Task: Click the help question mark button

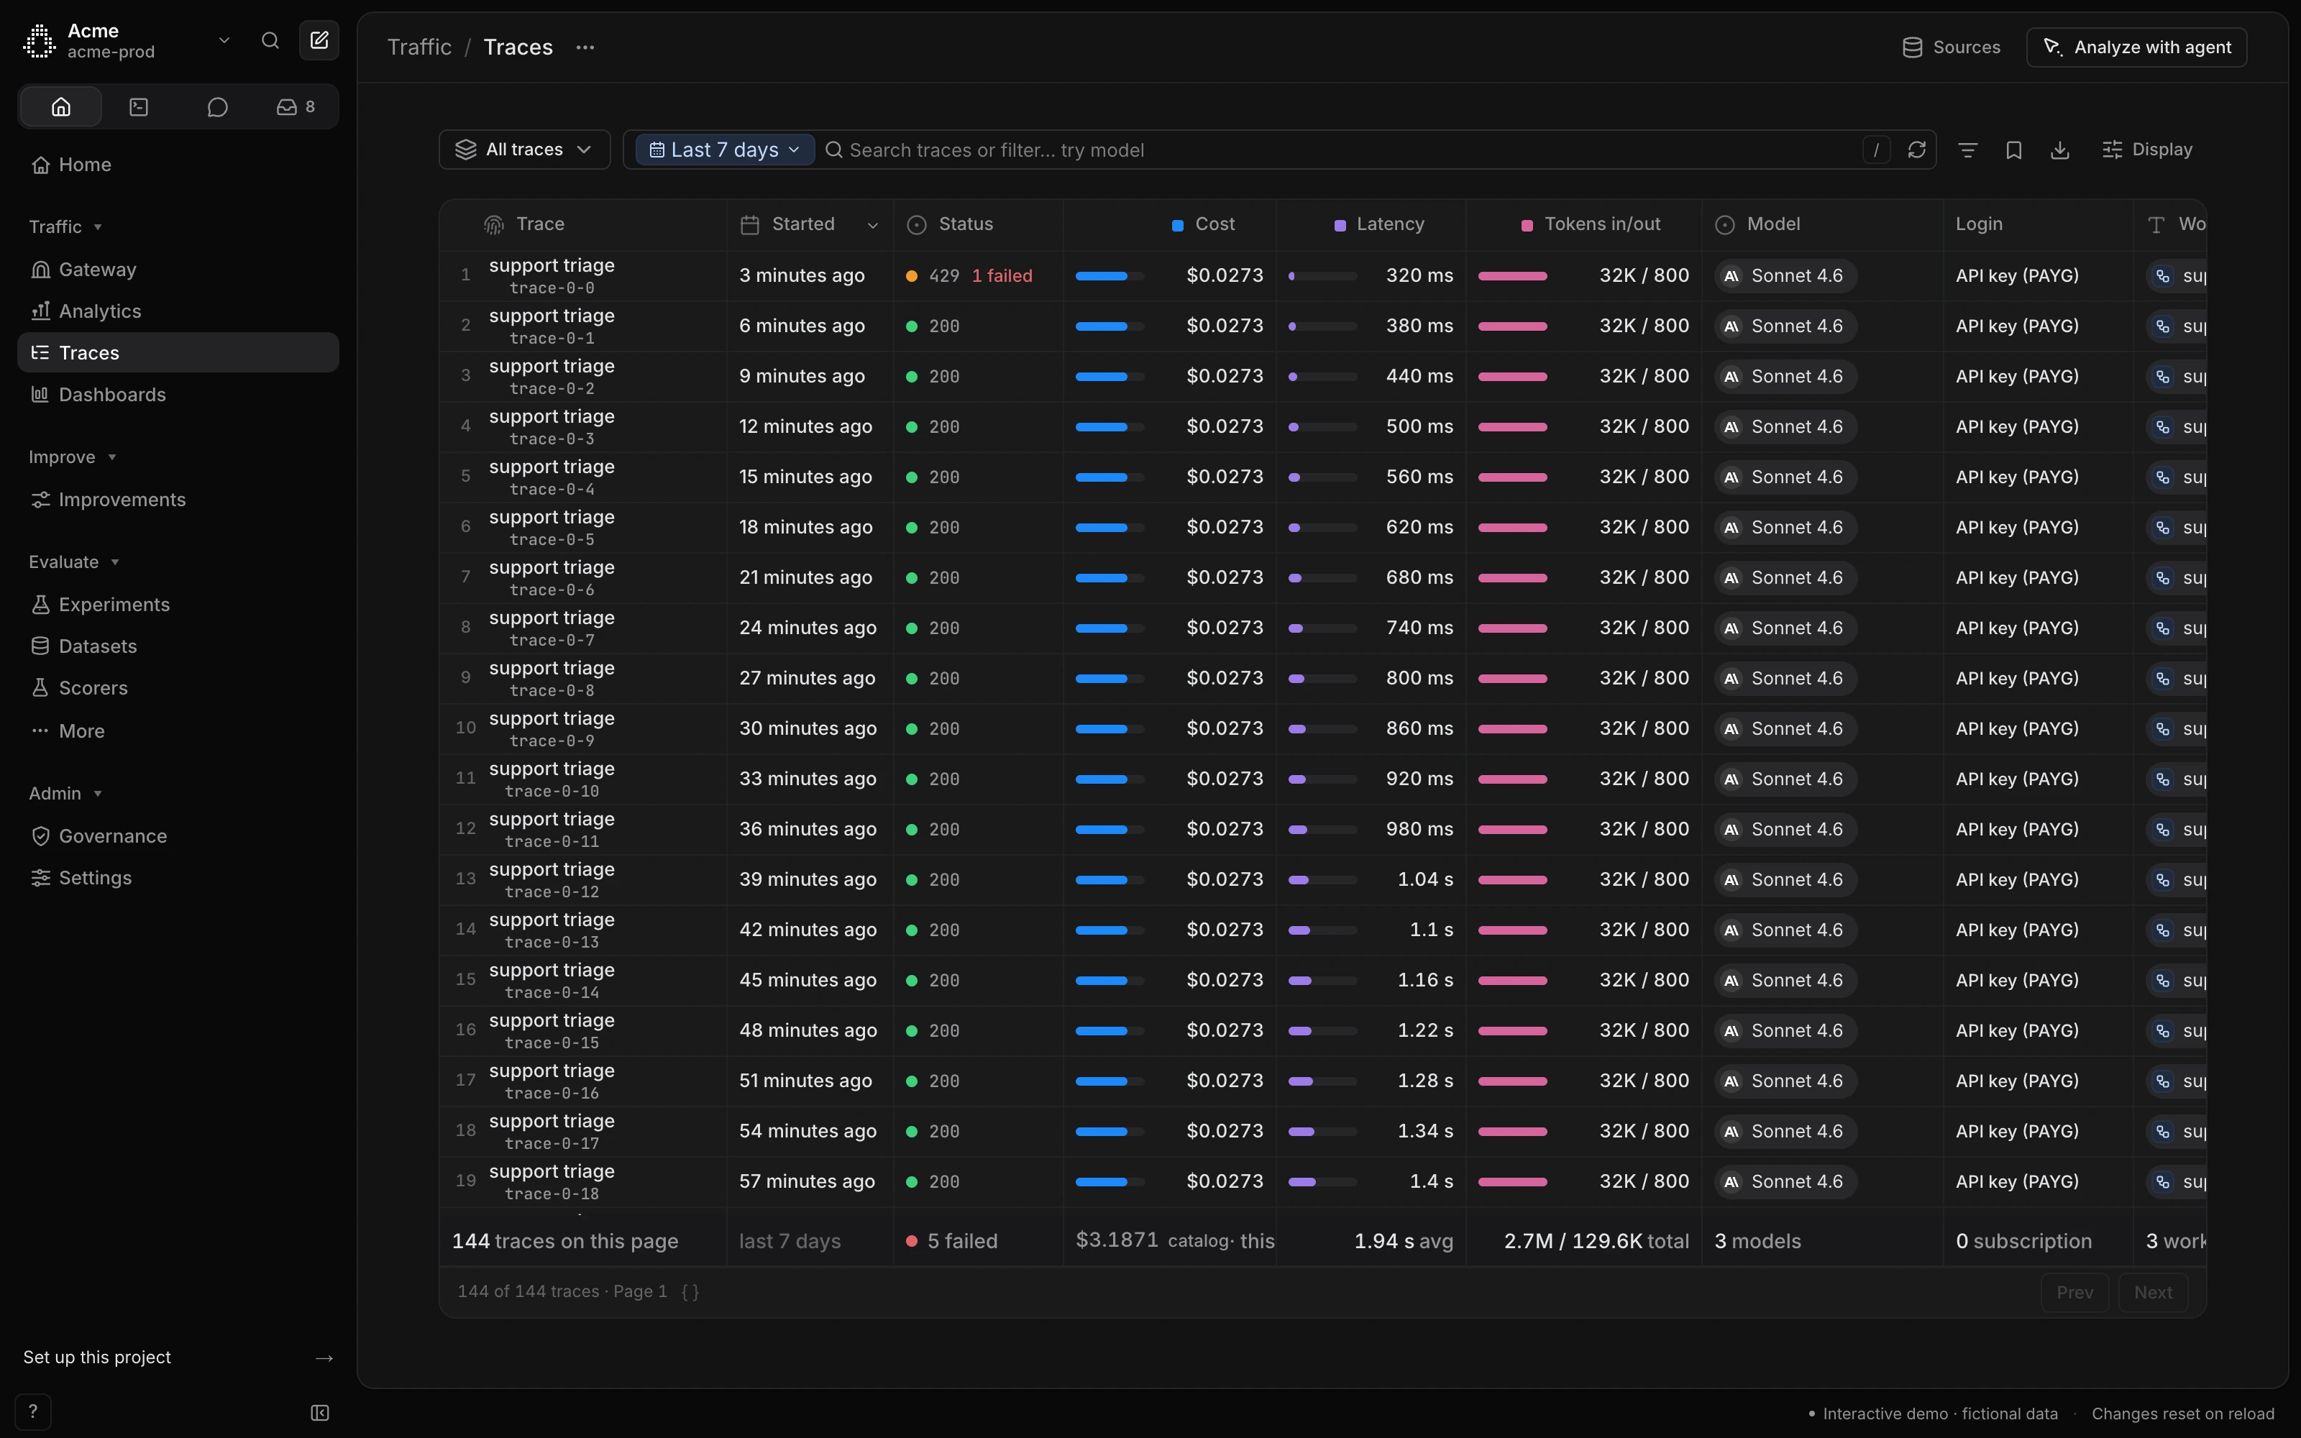Action: pyautogui.click(x=32, y=1411)
